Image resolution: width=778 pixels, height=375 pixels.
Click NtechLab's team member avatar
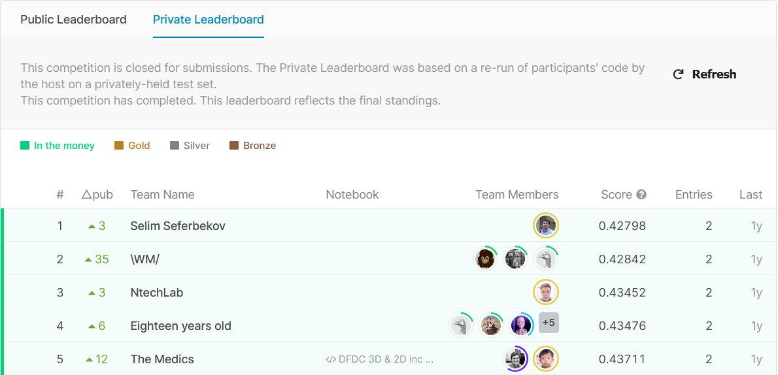click(546, 293)
